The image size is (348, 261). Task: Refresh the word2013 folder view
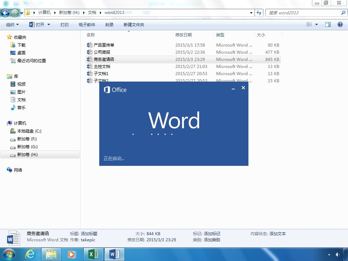[259, 13]
